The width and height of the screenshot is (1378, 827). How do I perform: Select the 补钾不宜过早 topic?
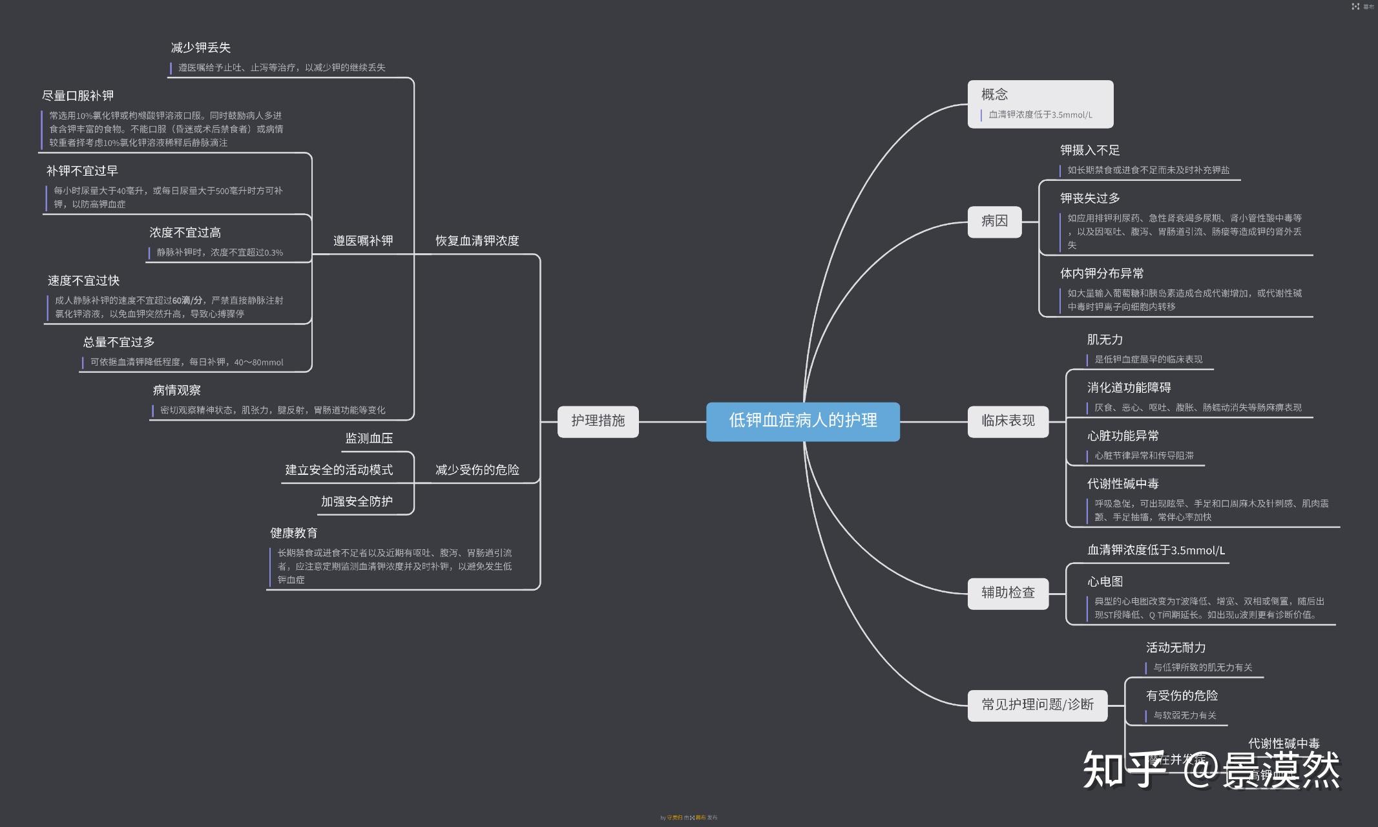click(82, 171)
